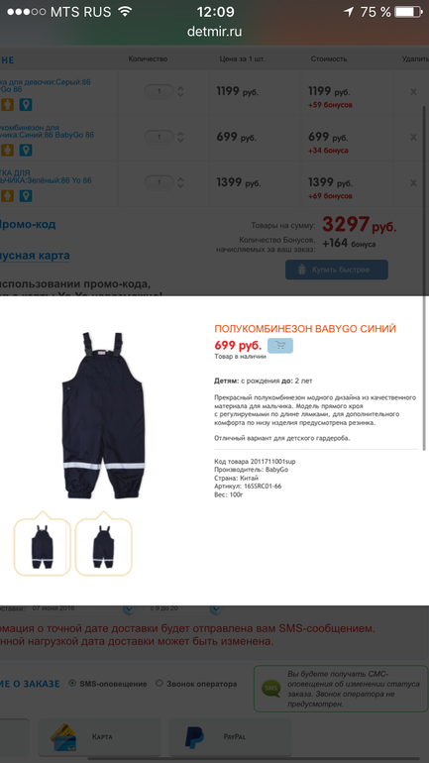
Task: Click blue location pin icon in third row
Action: [26, 195]
